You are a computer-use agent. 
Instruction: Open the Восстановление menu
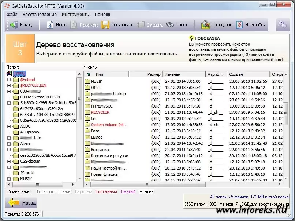(x=40, y=15)
